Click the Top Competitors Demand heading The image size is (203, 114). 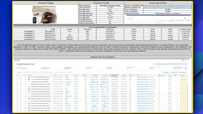pyautogui.click(x=102, y=27)
